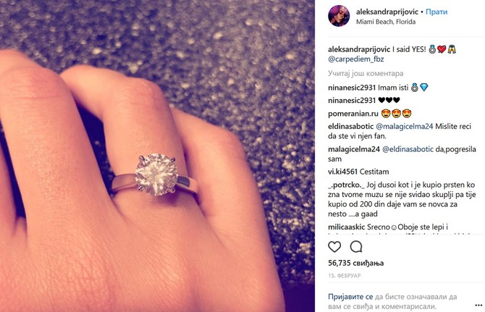Click the @malagicelma24 mention
The height and width of the screenshot is (312, 485).
coord(404,127)
